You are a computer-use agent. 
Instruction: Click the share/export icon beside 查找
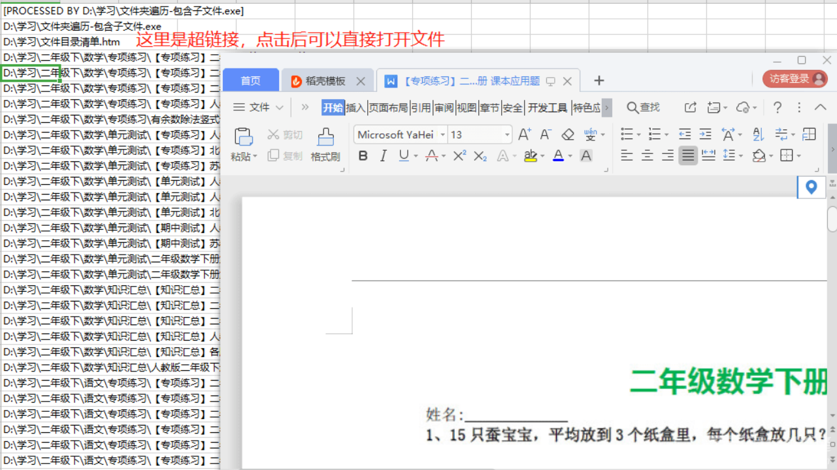(690, 108)
